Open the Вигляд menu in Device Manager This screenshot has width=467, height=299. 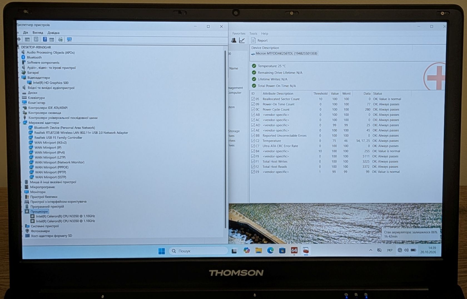38,32
